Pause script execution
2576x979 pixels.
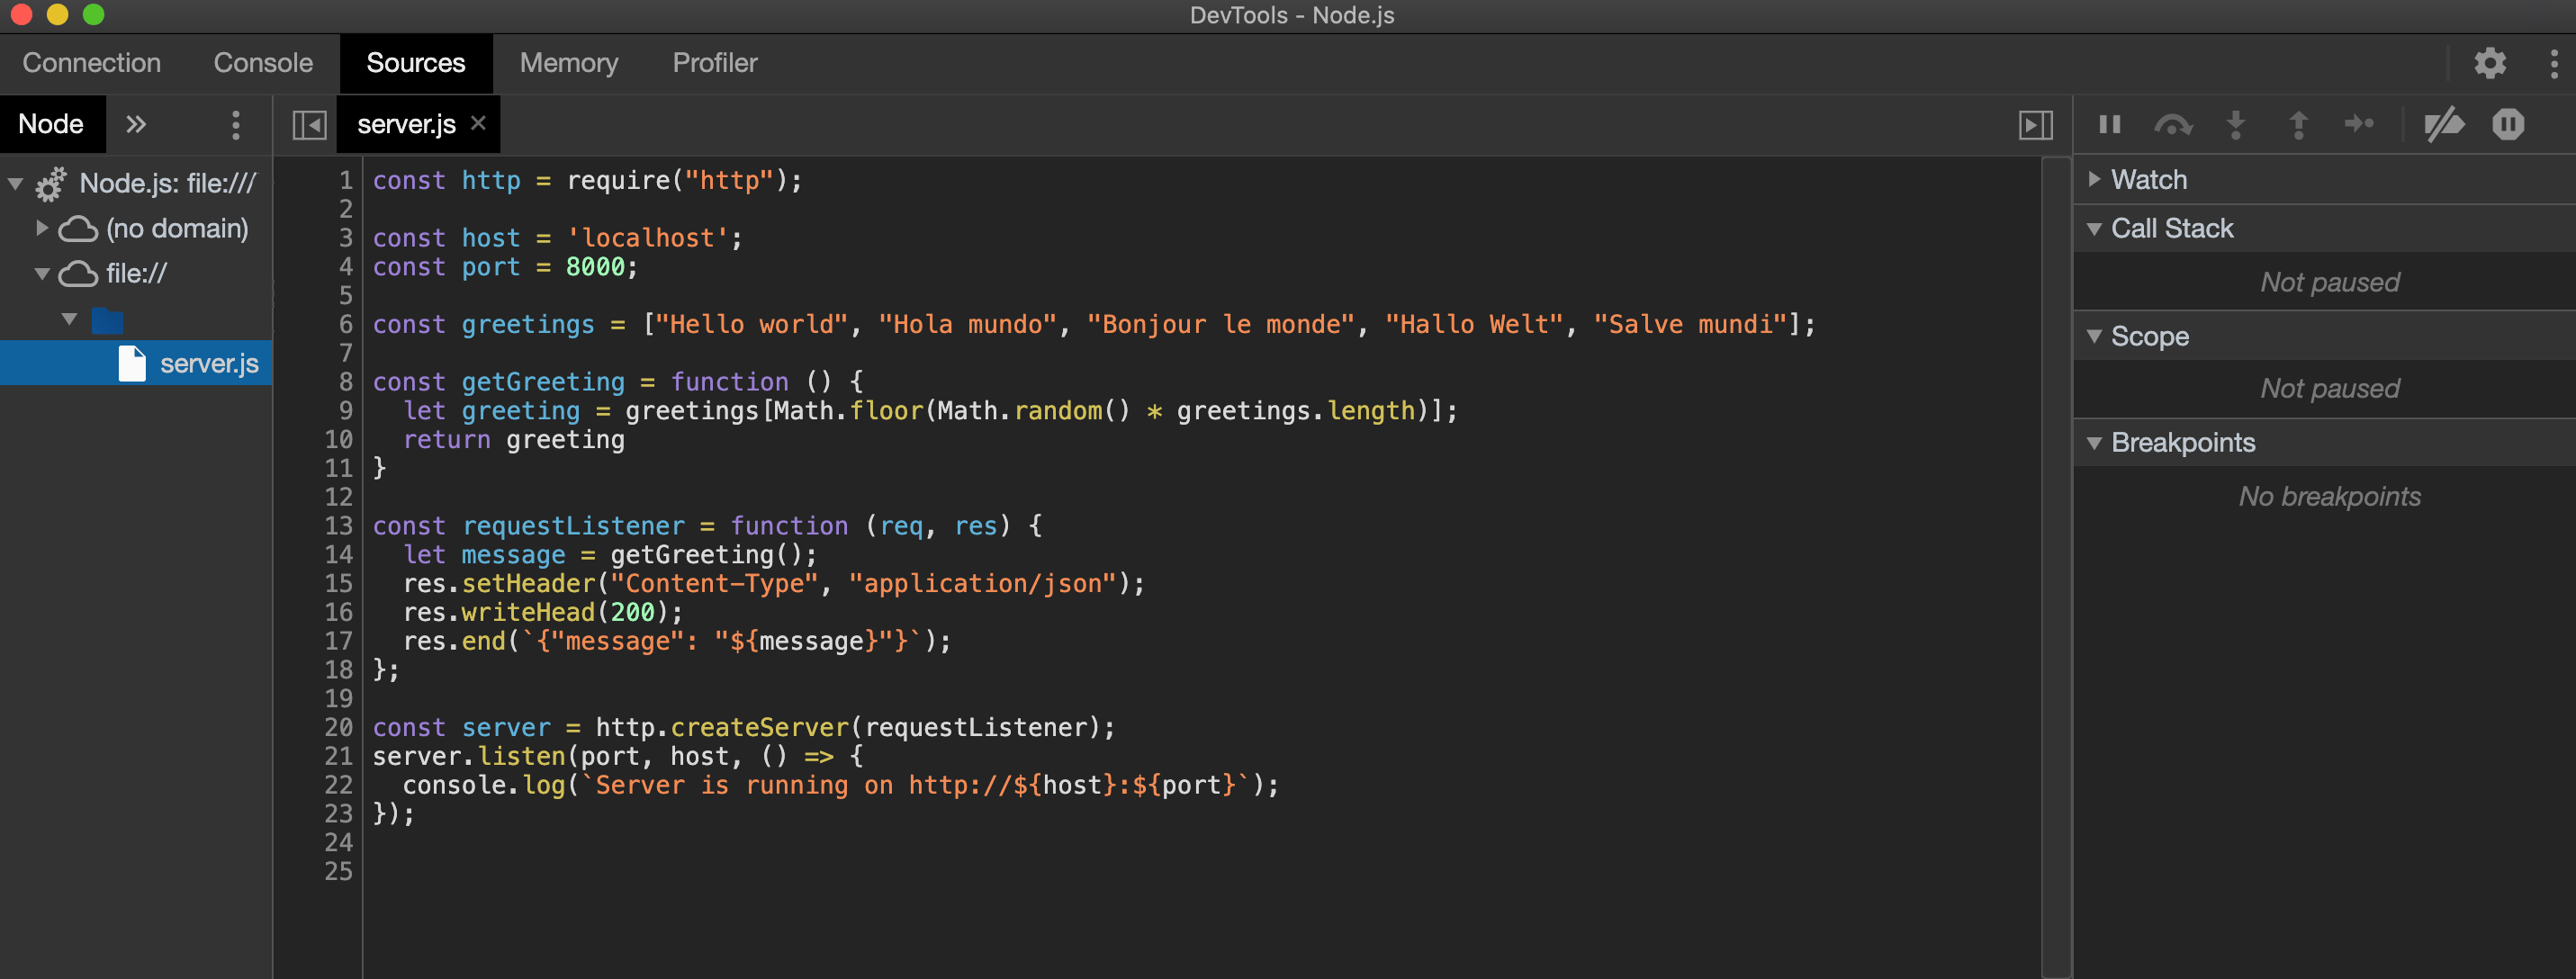2110,125
